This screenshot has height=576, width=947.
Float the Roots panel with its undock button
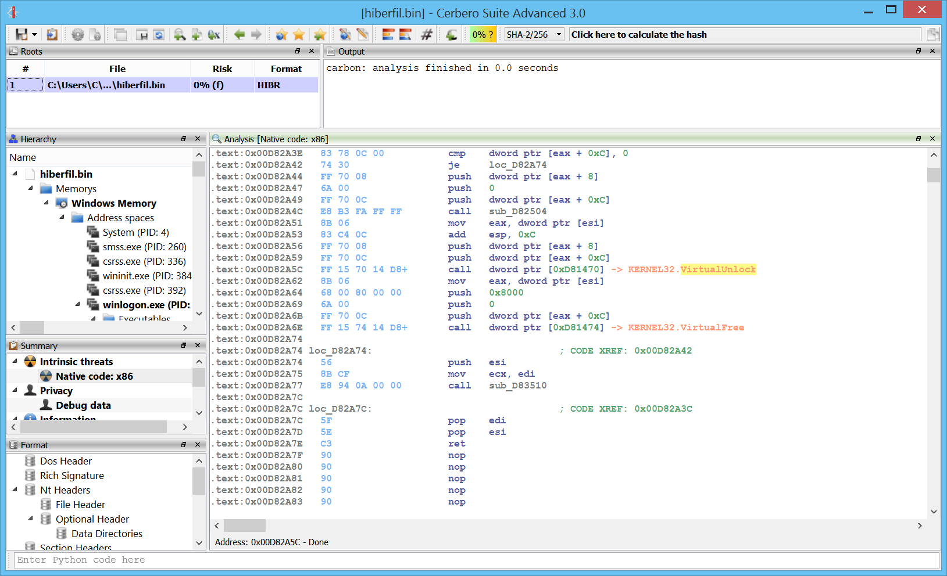pos(298,51)
